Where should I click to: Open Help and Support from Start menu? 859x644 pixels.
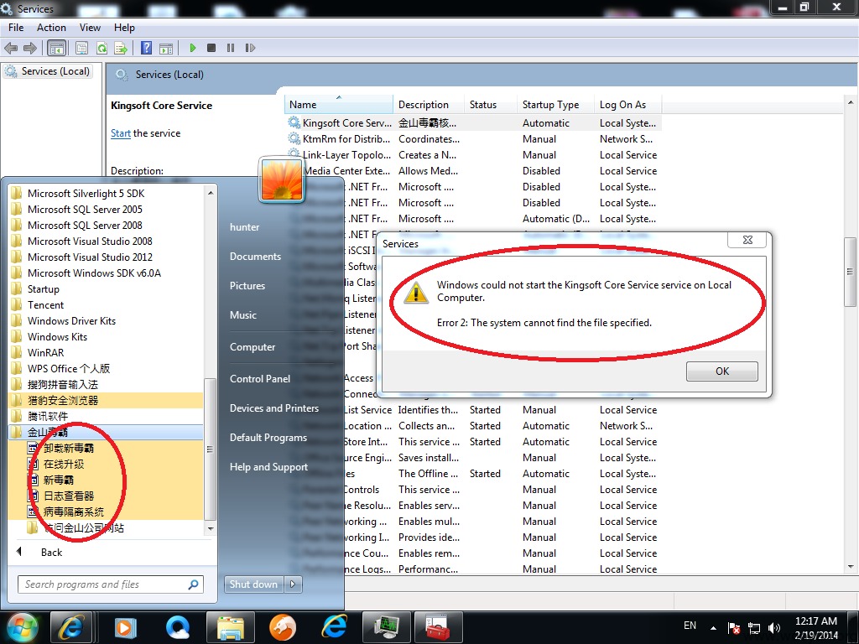[269, 467]
